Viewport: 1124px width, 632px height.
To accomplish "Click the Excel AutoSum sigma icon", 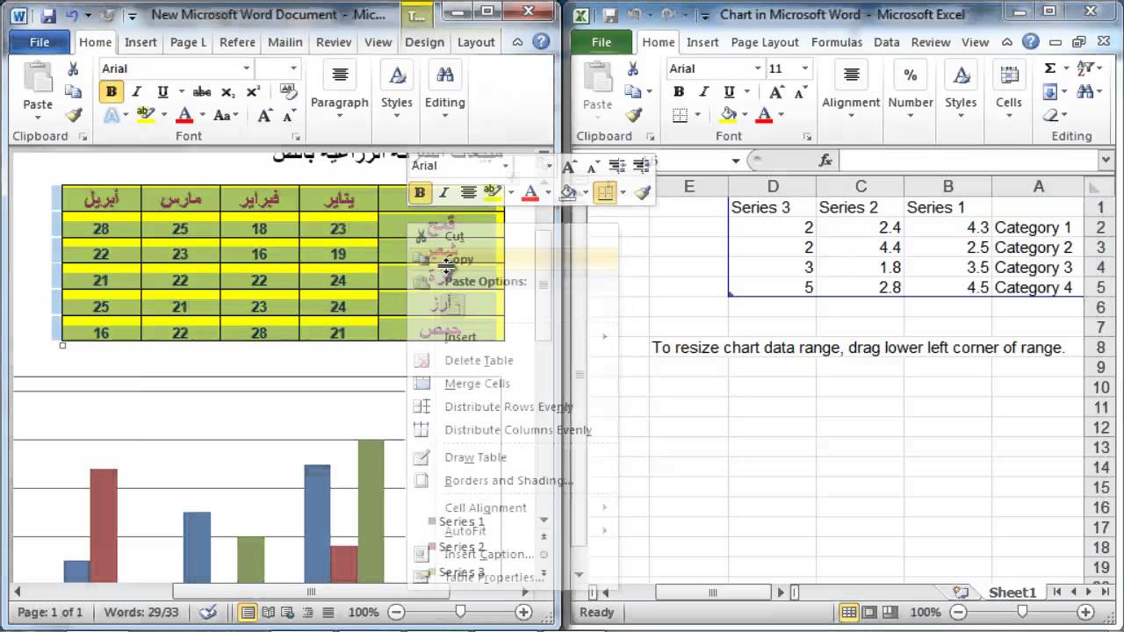I will click(x=1050, y=68).
